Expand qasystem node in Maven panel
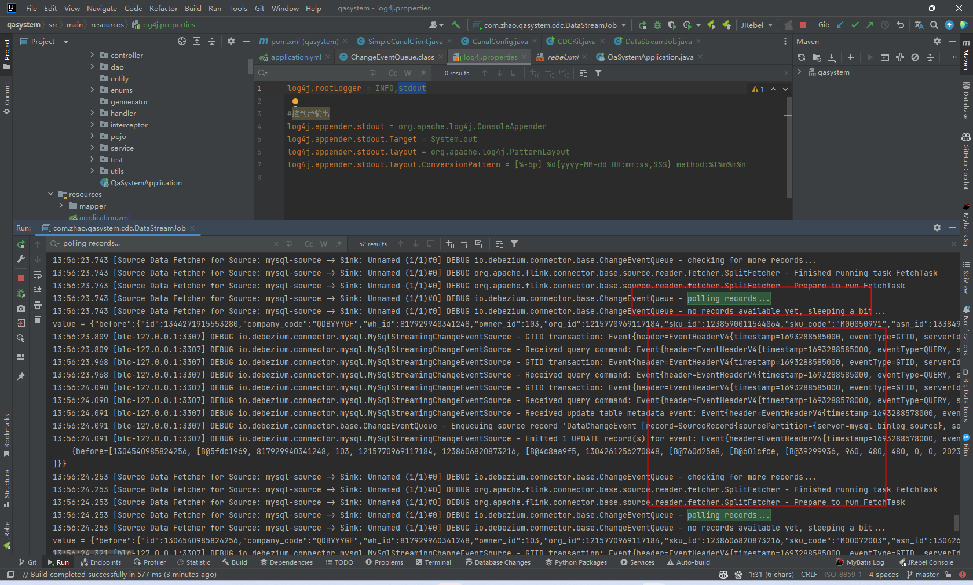The height and width of the screenshot is (585, 973). pos(799,72)
